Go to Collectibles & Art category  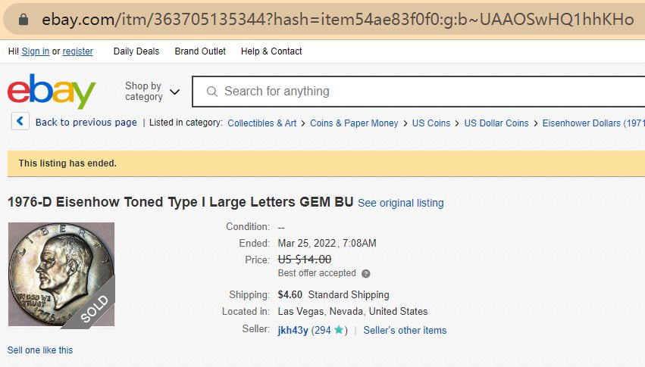[261, 123]
